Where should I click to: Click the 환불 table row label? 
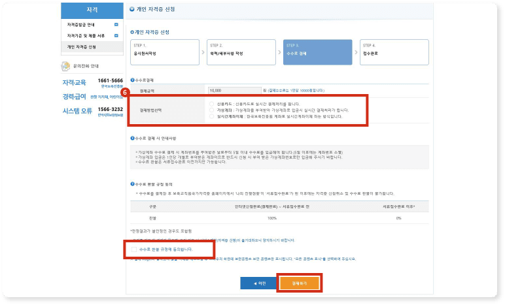[152, 218]
